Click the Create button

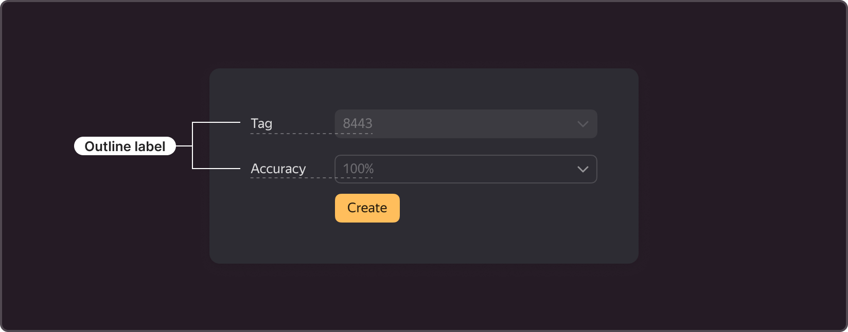(367, 208)
